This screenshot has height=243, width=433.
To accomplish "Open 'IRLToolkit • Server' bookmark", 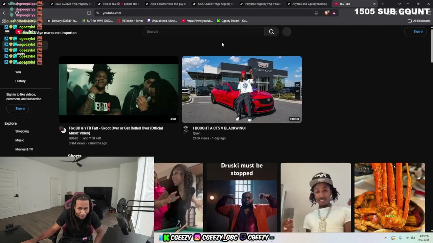I will click(130, 21).
